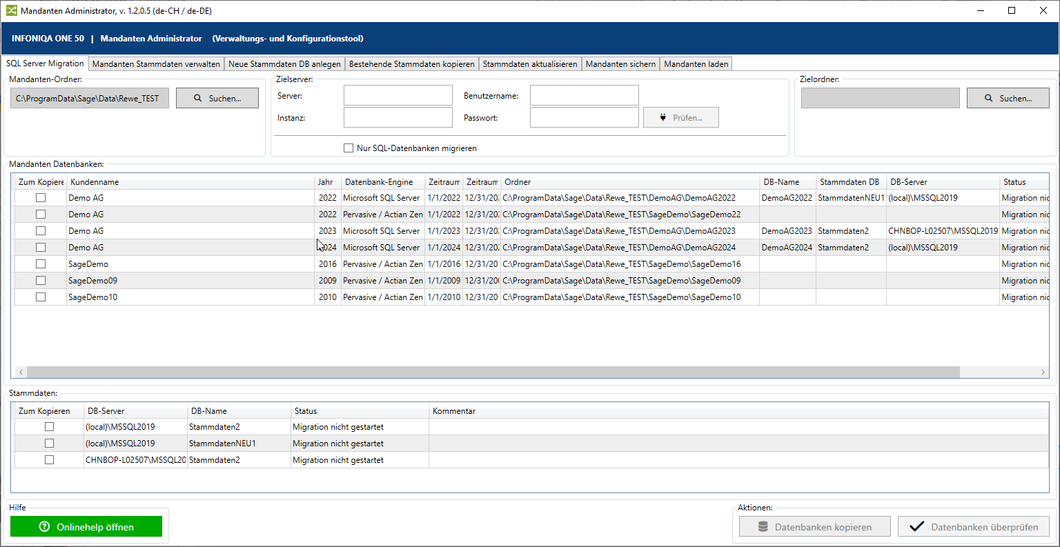Switch to Mandanten sichern tab
The height and width of the screenshot is (547, 1060).
pos(620,64)
